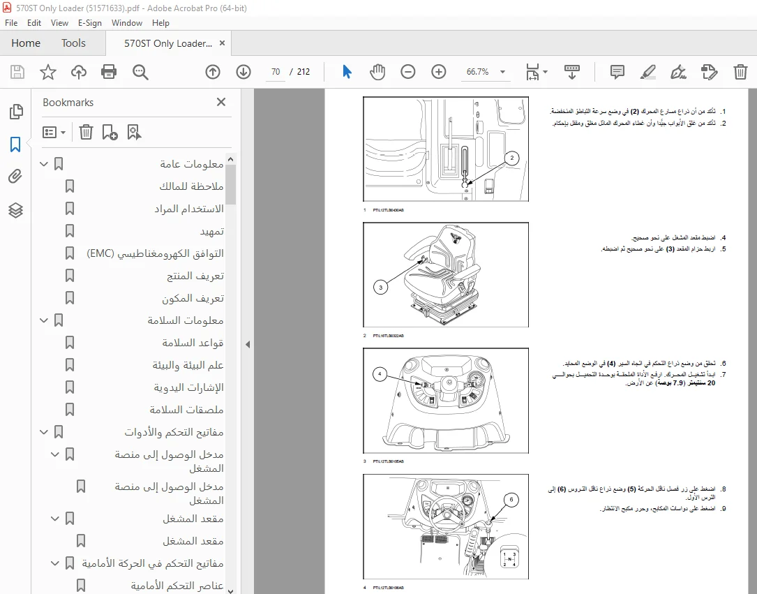
Task: Collapse the navigation pane with side arrow
Action: pos(248,344)
